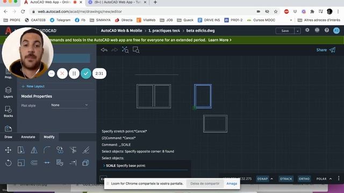This screenshot has width=344, height=193.
Task: Click Amaga link in Loom bar
Action: (232, 183)
